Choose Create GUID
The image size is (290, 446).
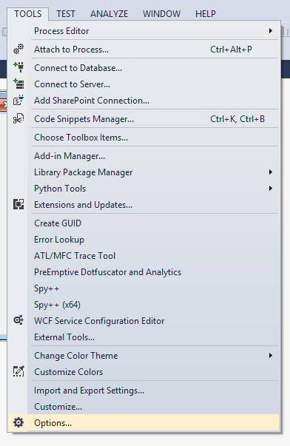pyautogui.click(x=144, y=223)
